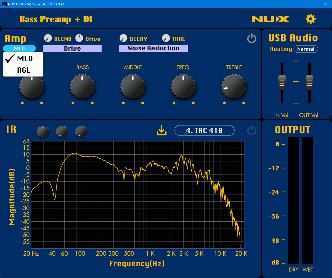332x278 pixels.
Task: Click the "WET" meter label
Action: coord(308,270)
